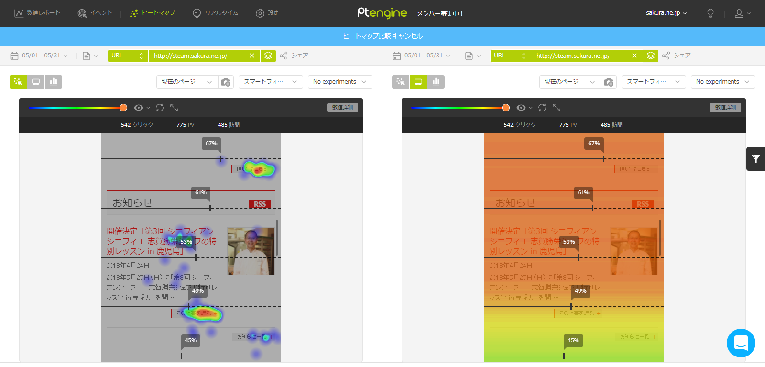
Task: Click the share icon in the right panel
Action: click(666, 56)
